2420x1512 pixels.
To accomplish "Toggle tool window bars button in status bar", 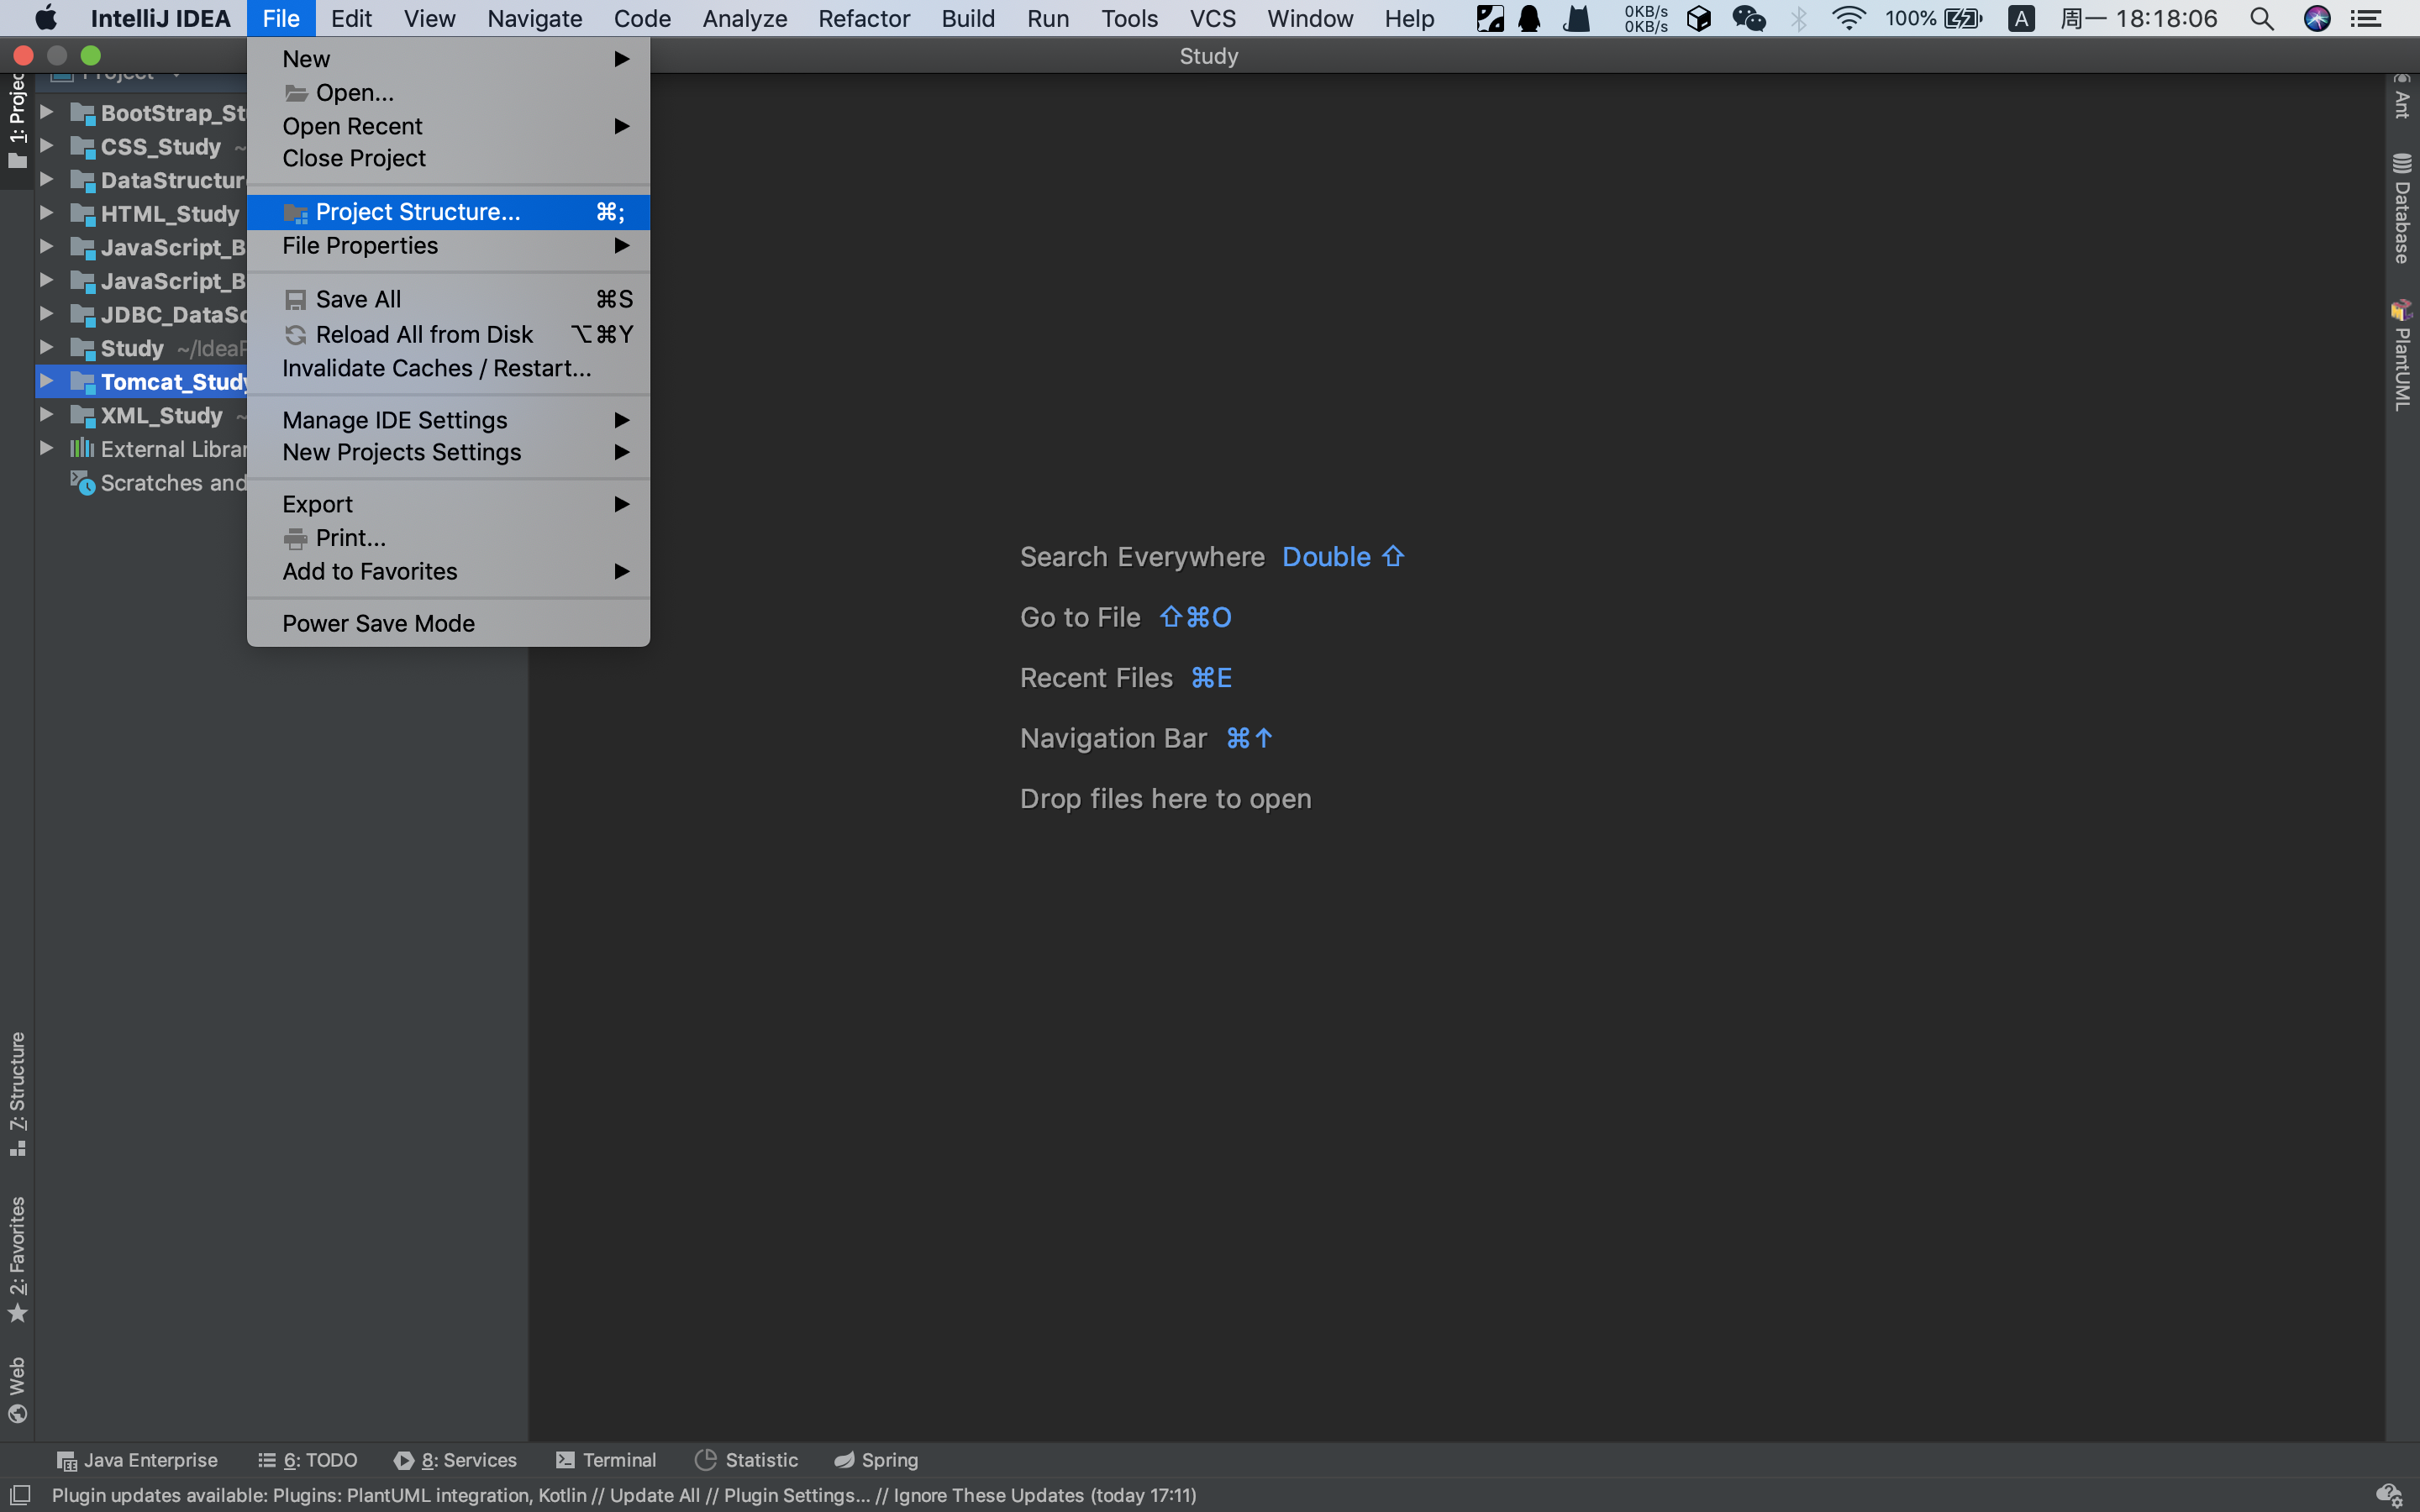I will tap(19, 1495).
